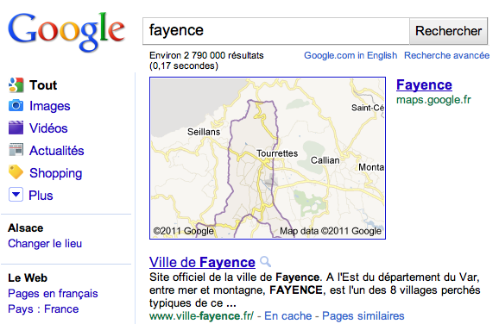
Task: Click the Vidéos clapperboard icon
Action: (x=16, y=128)
